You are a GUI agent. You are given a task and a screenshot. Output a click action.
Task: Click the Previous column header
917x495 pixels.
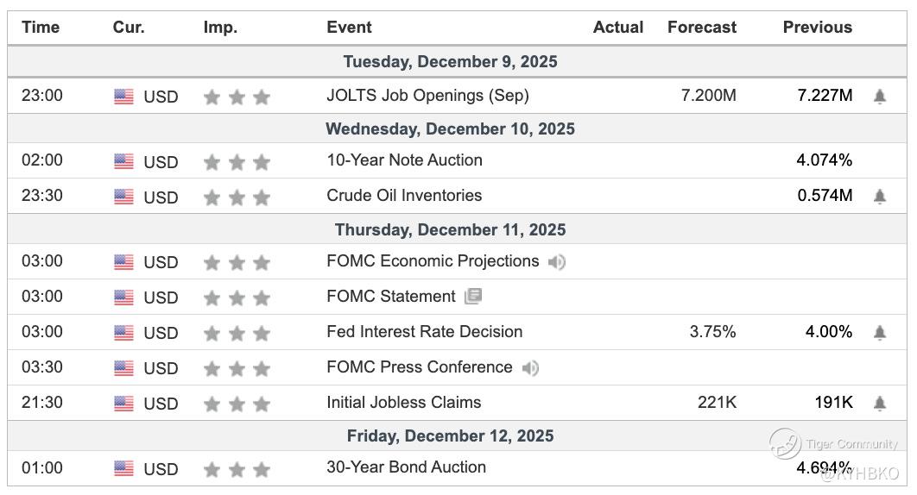click(817, 28)
